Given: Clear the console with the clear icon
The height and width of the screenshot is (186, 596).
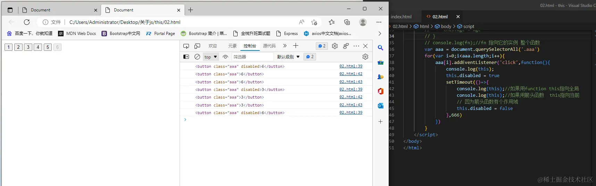Looking at the screenshot, I should click(197, 57).
